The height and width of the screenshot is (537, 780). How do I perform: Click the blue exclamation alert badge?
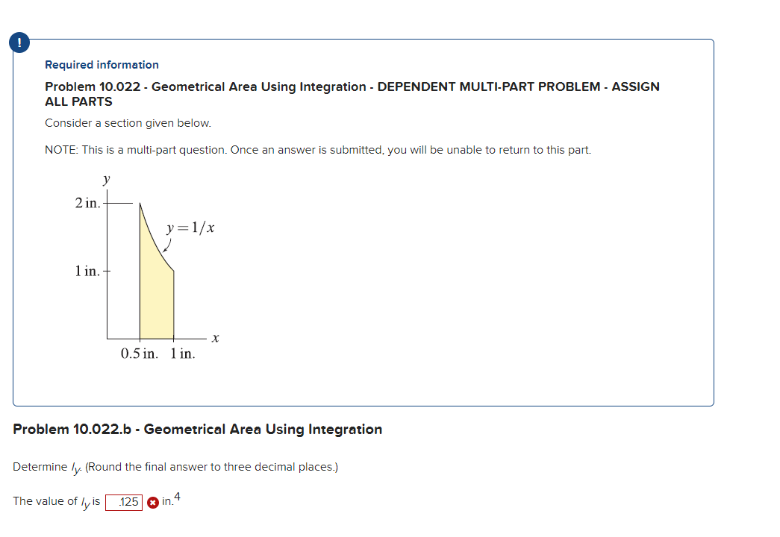point(18,43)
